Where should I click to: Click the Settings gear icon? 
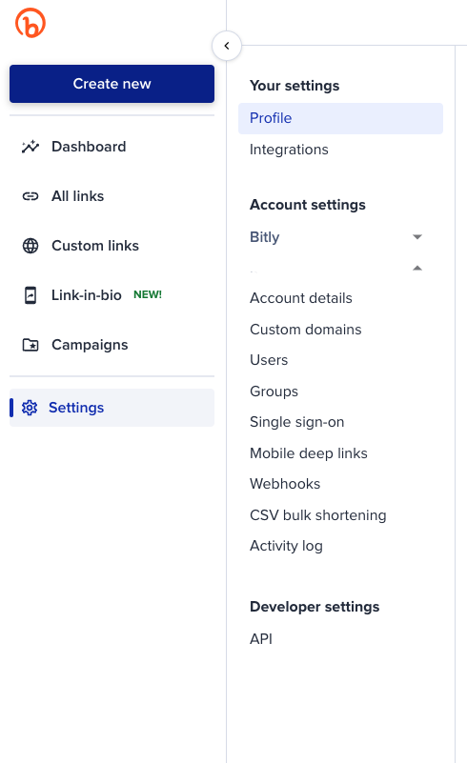(x=30, y=408)
